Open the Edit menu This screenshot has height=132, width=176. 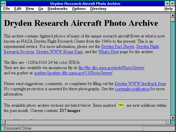18,9
